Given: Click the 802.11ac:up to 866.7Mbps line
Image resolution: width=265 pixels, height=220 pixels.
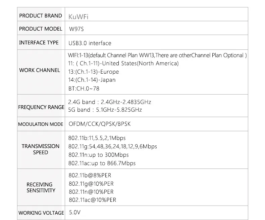Looking at the screenshot, I should [102, 163].
